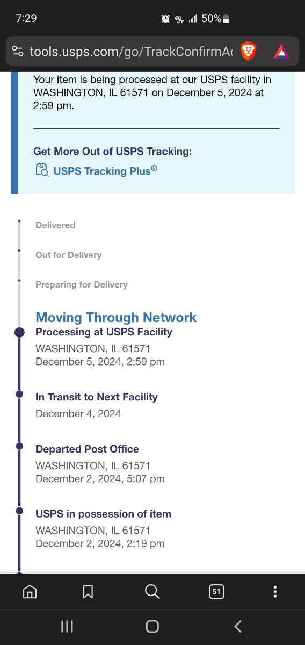Tap the site settings icon in address bar

point(18,52)
